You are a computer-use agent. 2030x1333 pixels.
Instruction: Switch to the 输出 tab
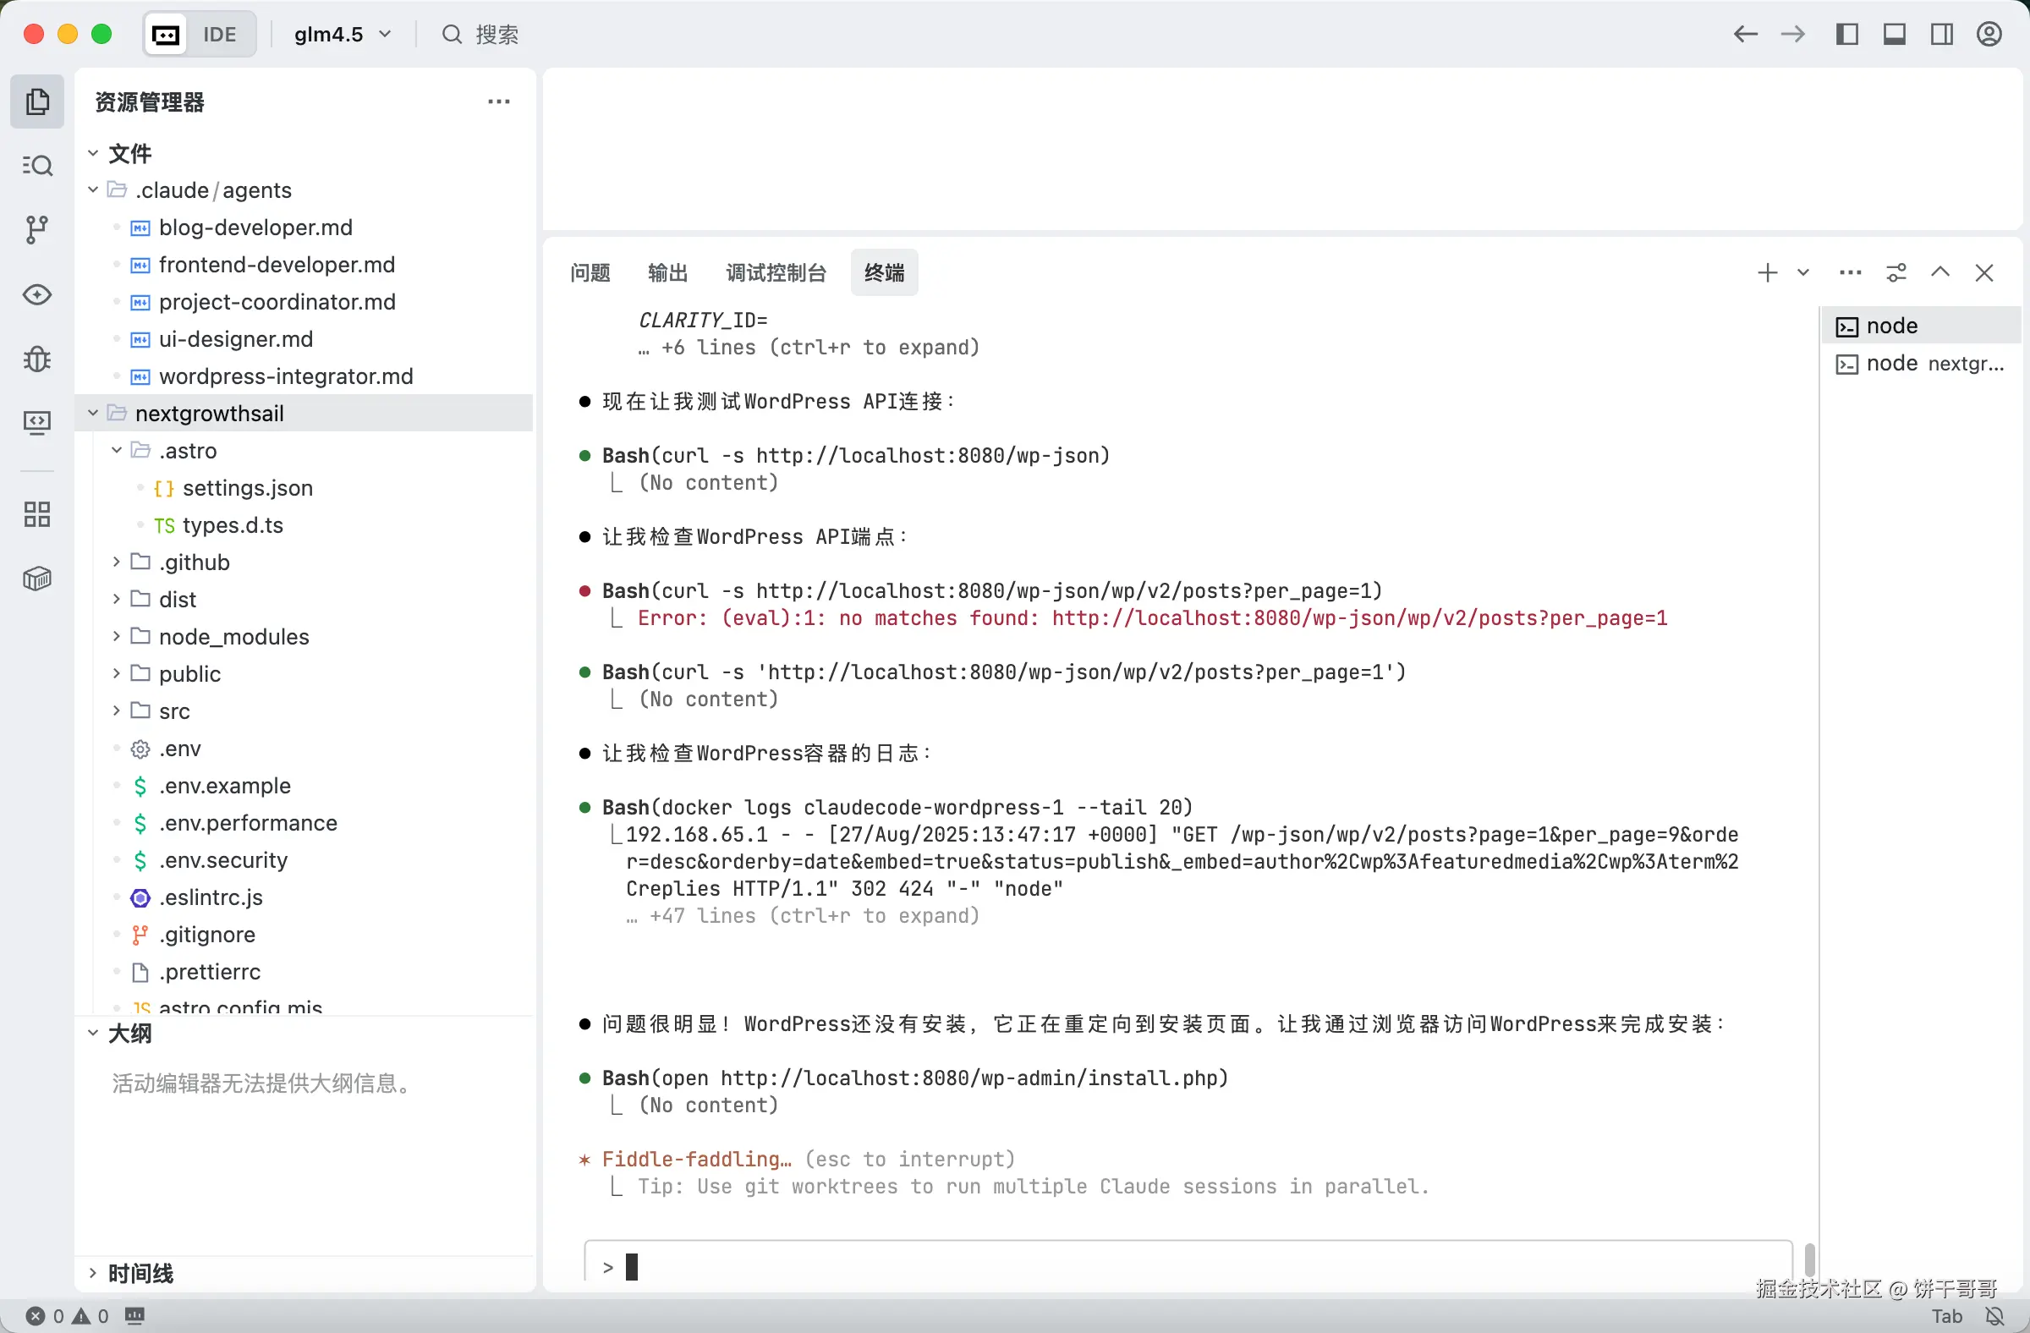[667, 273]
